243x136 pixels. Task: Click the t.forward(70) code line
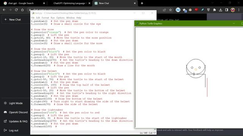tap(64, 104)
